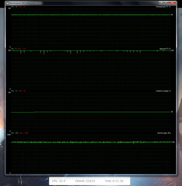Click the GPU usage graph label
Screen dimensions: 182x186
point(165,49)
